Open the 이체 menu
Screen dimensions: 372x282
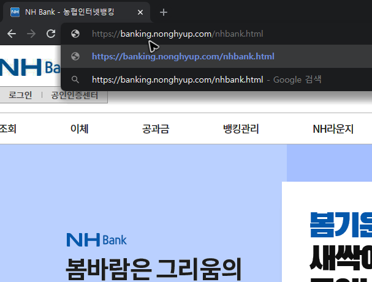pyautogui.click(x=80, y=129)
